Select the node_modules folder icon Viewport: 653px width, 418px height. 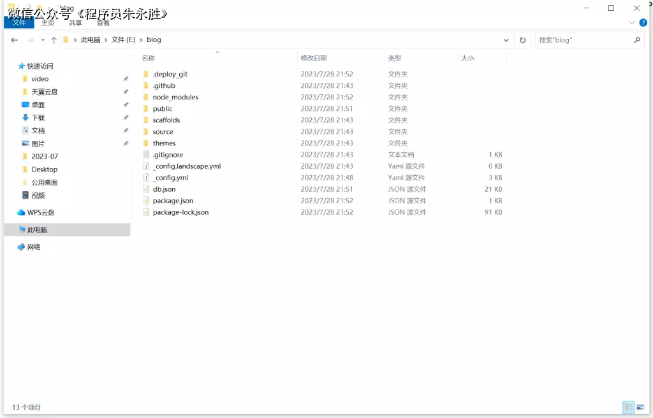pos(145,97)
